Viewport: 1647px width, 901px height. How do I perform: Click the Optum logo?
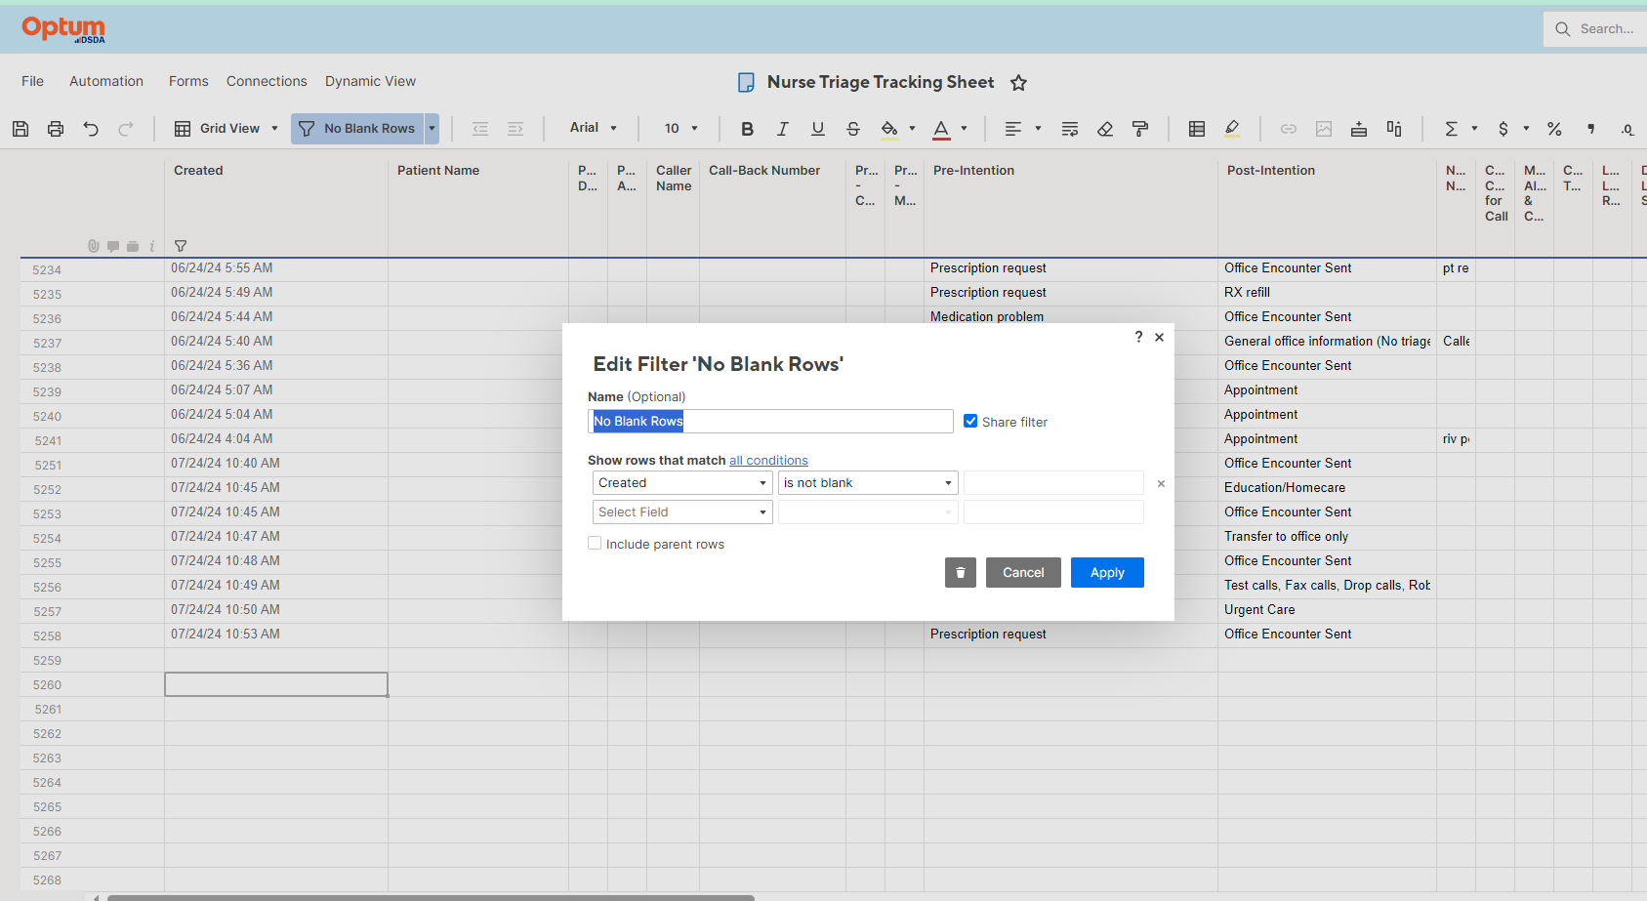tap(63, 29)
